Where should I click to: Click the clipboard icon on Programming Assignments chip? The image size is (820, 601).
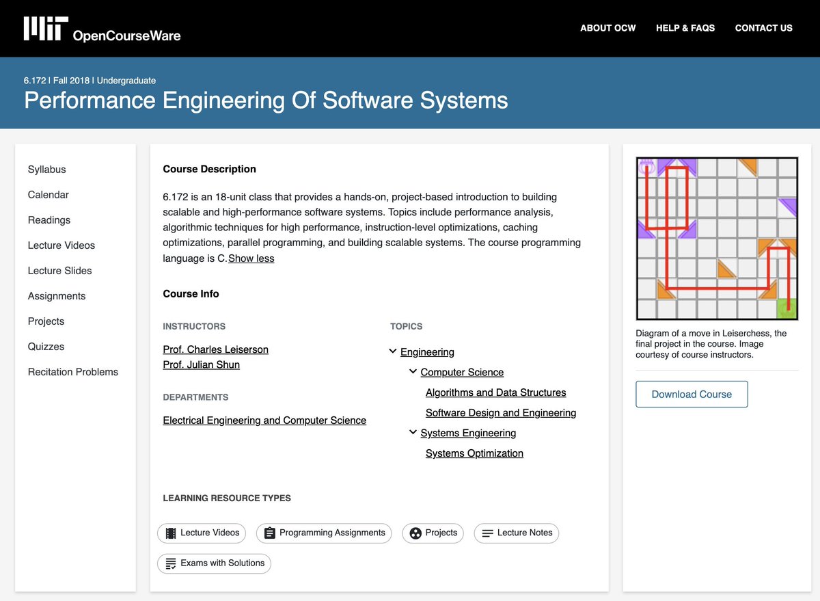coord(269,533)
